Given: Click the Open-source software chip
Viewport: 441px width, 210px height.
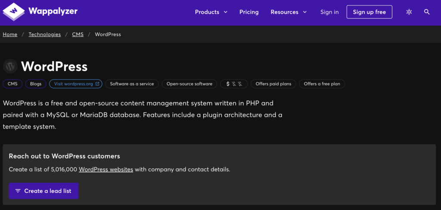Looking at the screenshot, I should pyautogui.click(x=189, y=84).
